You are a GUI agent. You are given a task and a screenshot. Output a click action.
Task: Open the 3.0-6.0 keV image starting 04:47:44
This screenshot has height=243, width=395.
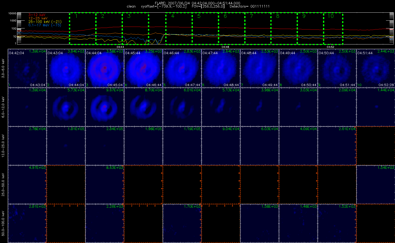221,68
